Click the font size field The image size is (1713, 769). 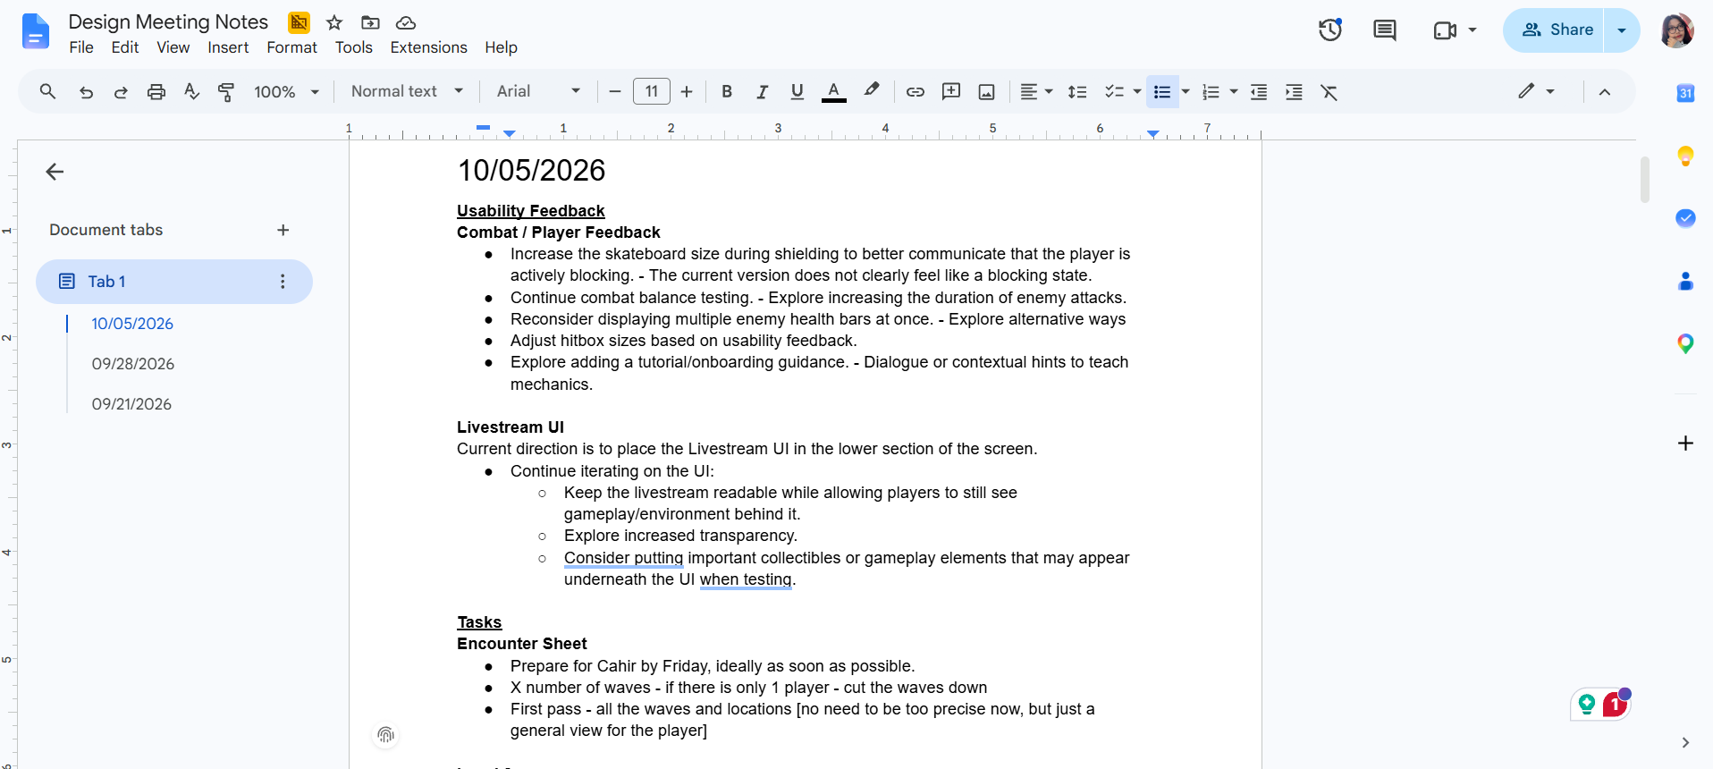[x=652, y=91]
